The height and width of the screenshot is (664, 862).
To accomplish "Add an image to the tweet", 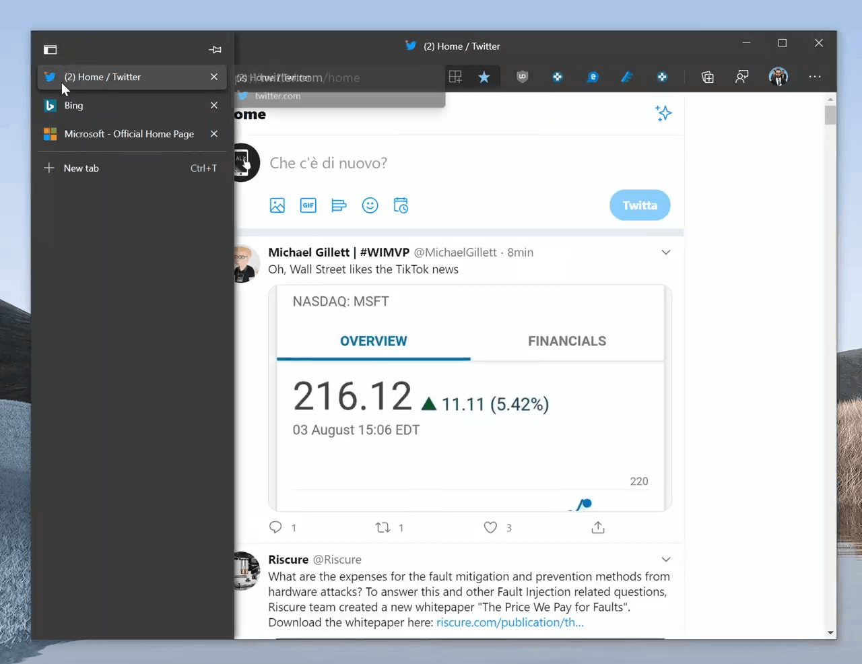I will (277, 205).
